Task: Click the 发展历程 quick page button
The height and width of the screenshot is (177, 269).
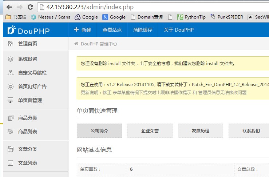Action: 201,131
